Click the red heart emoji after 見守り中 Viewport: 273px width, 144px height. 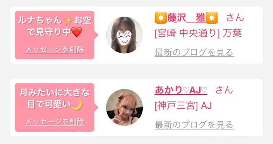pyautogui.click(x=77, y=32)
